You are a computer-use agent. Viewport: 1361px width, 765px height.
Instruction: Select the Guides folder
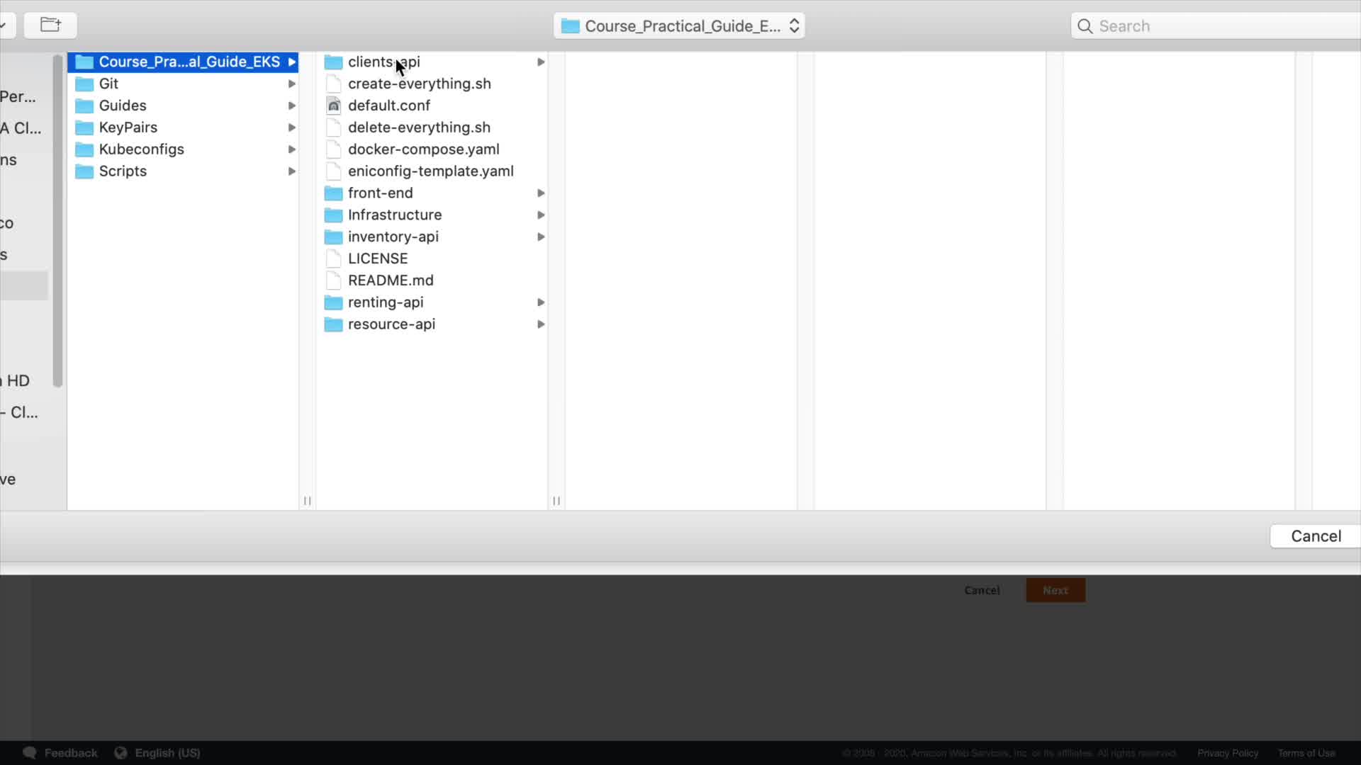tap(123, 106)
